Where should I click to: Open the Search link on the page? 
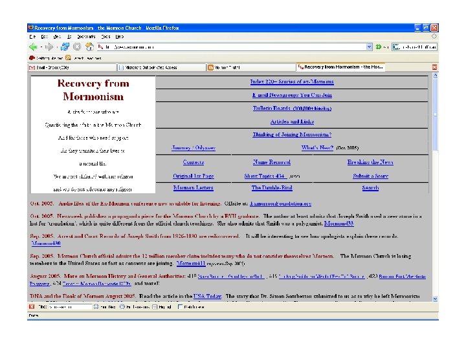(370, 188)
